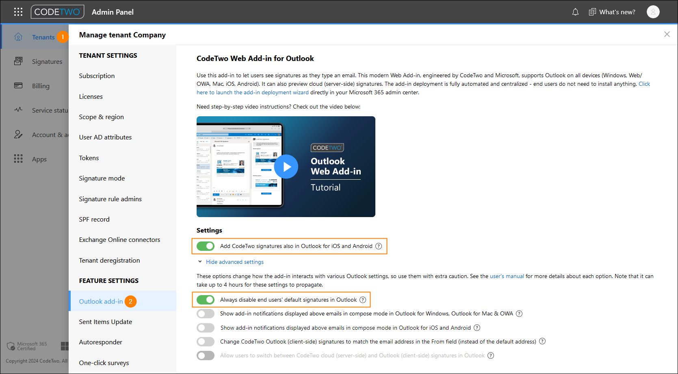Open Signatures from the sidebar
Screen dimensions: 678x374
tap(18, 61)
